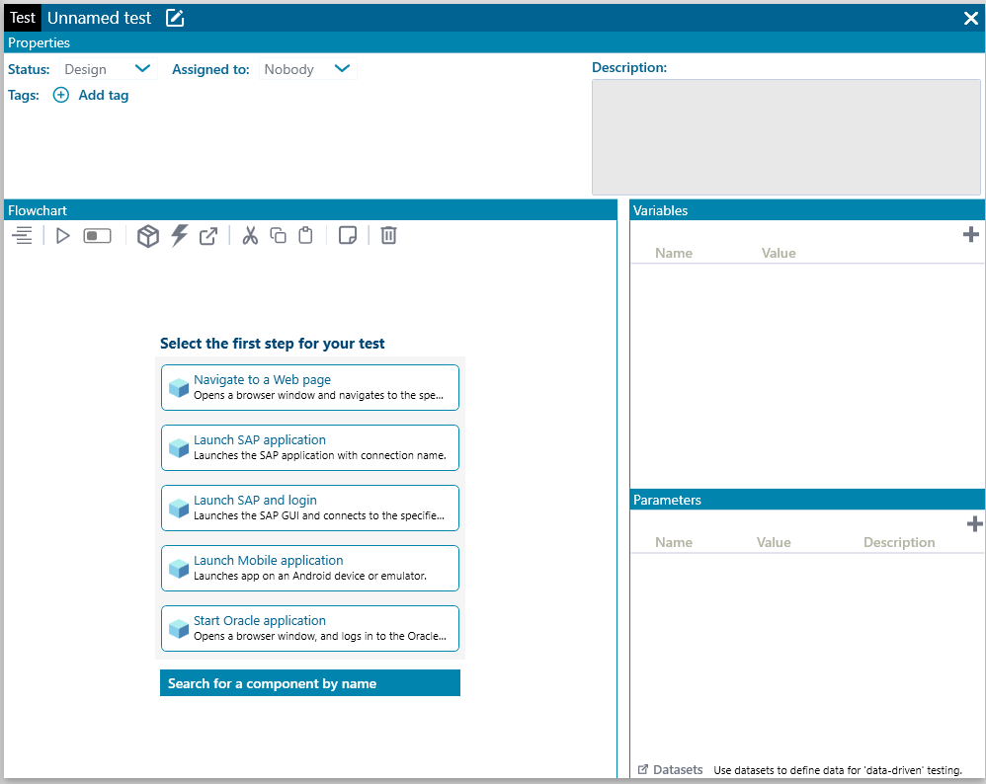This screenshot has height=784, width=986.
Task: Click the trash delete icon
Action: (x=388, y=235)
